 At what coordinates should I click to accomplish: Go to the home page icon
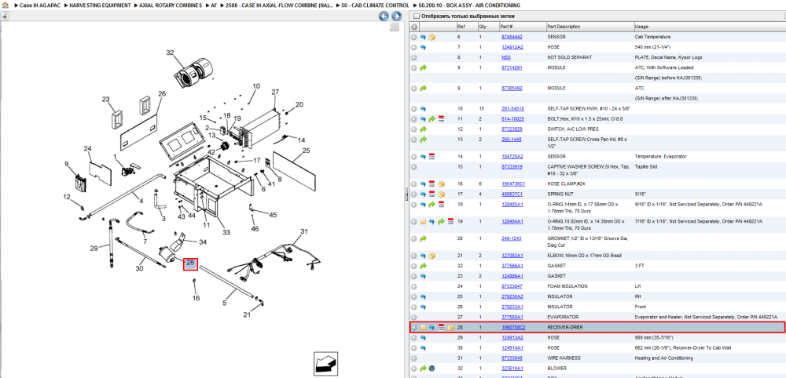5,5
